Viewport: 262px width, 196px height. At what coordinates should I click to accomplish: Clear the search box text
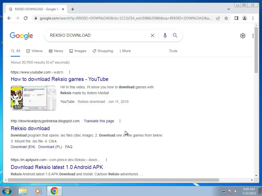[152, 35]
